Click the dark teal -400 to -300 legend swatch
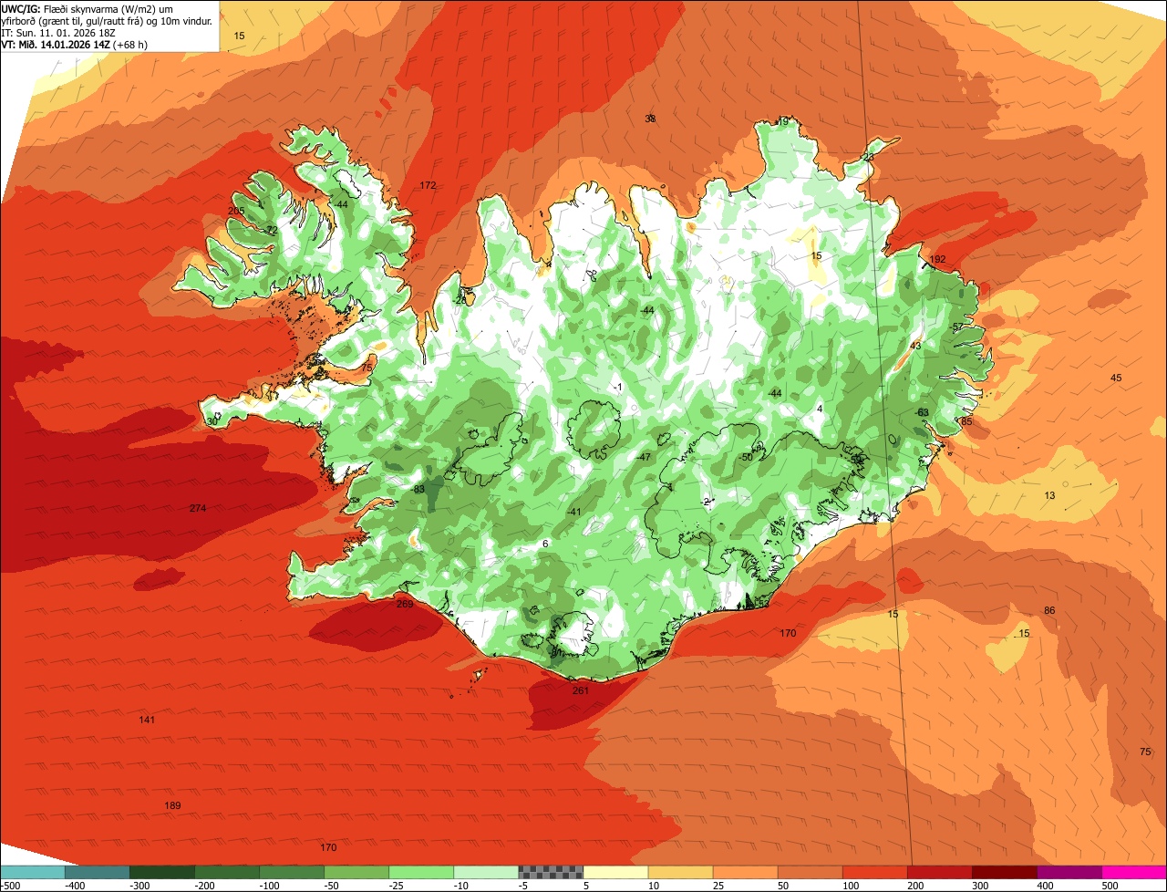The width and height of the screenshot is (1167, 892). tap(98, 872)
